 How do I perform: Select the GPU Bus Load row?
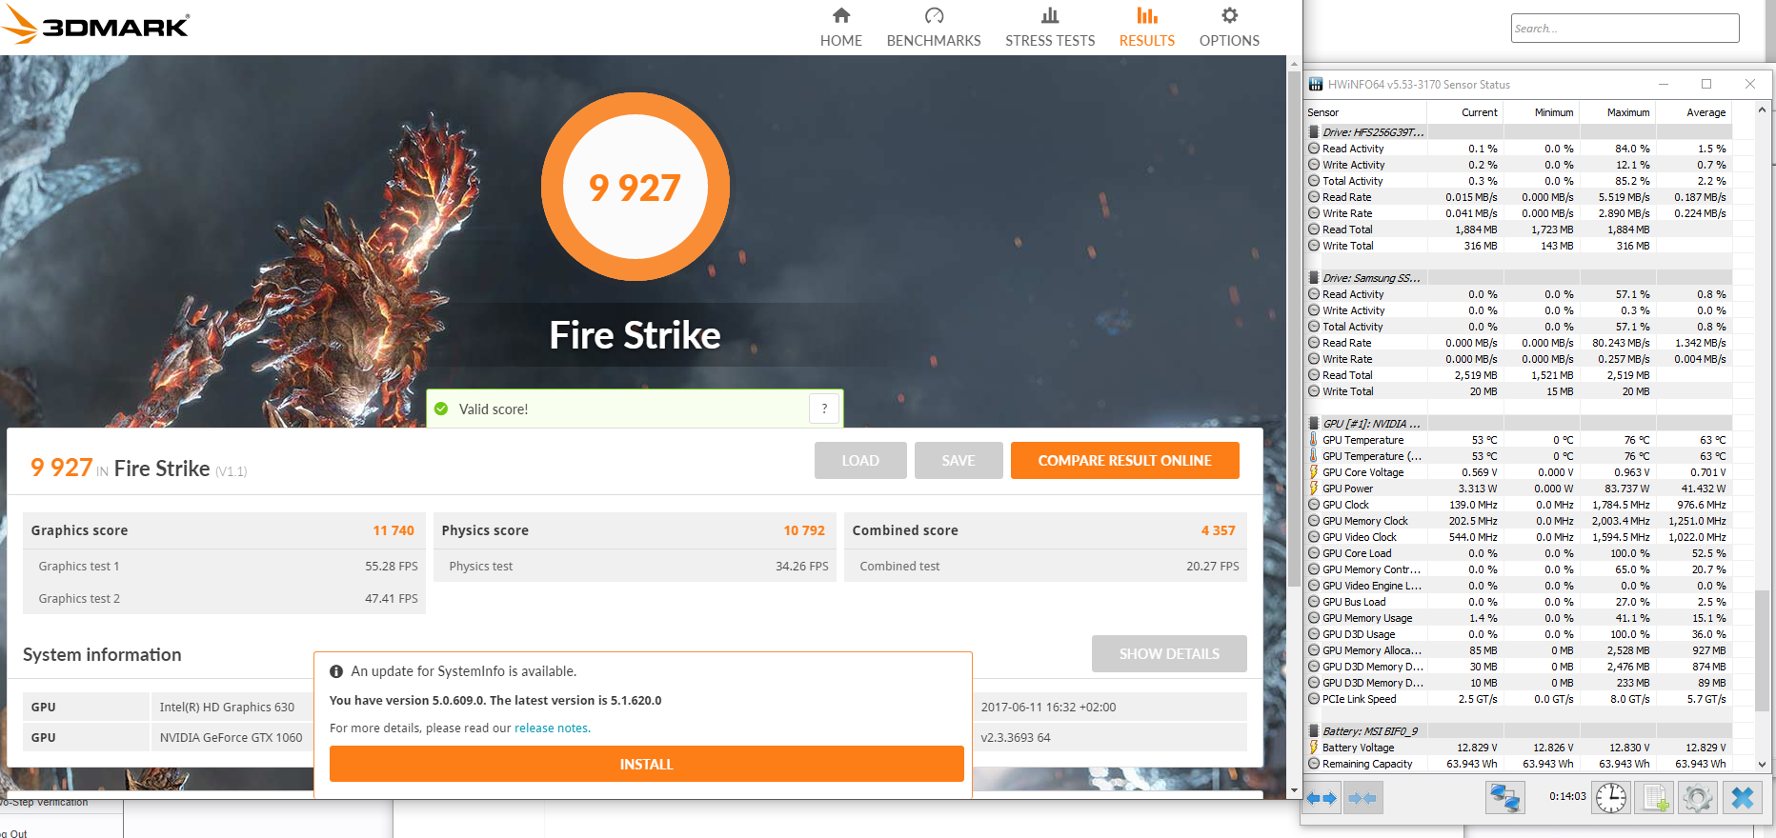click(1519, 602)
